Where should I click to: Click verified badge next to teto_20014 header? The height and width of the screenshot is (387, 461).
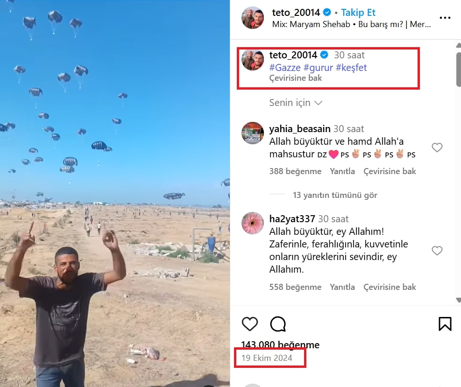coord(326,12)
